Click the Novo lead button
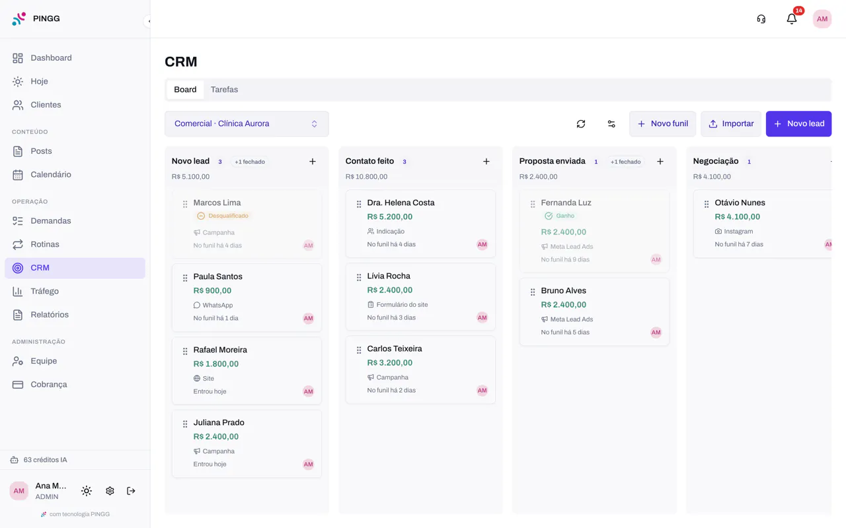 798,124
